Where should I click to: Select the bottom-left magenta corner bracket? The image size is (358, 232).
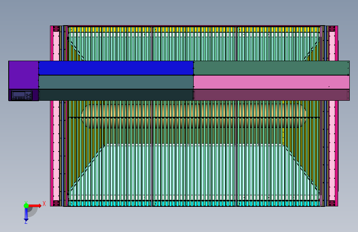pos(56,203)
